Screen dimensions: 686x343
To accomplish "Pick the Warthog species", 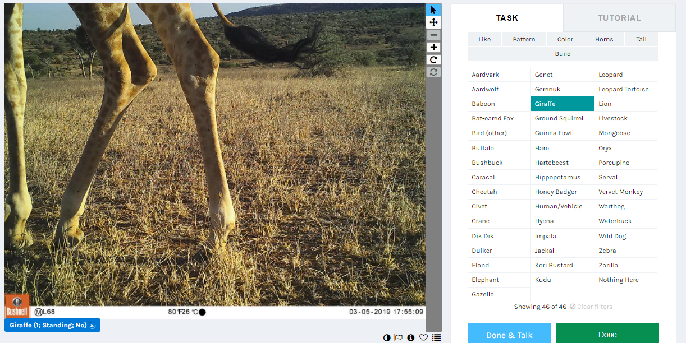I will (x=626, y=206).
